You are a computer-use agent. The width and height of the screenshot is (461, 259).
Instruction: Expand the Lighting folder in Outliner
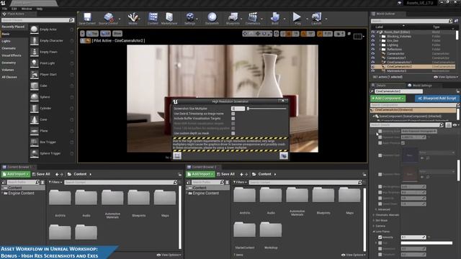click(380, 45)
